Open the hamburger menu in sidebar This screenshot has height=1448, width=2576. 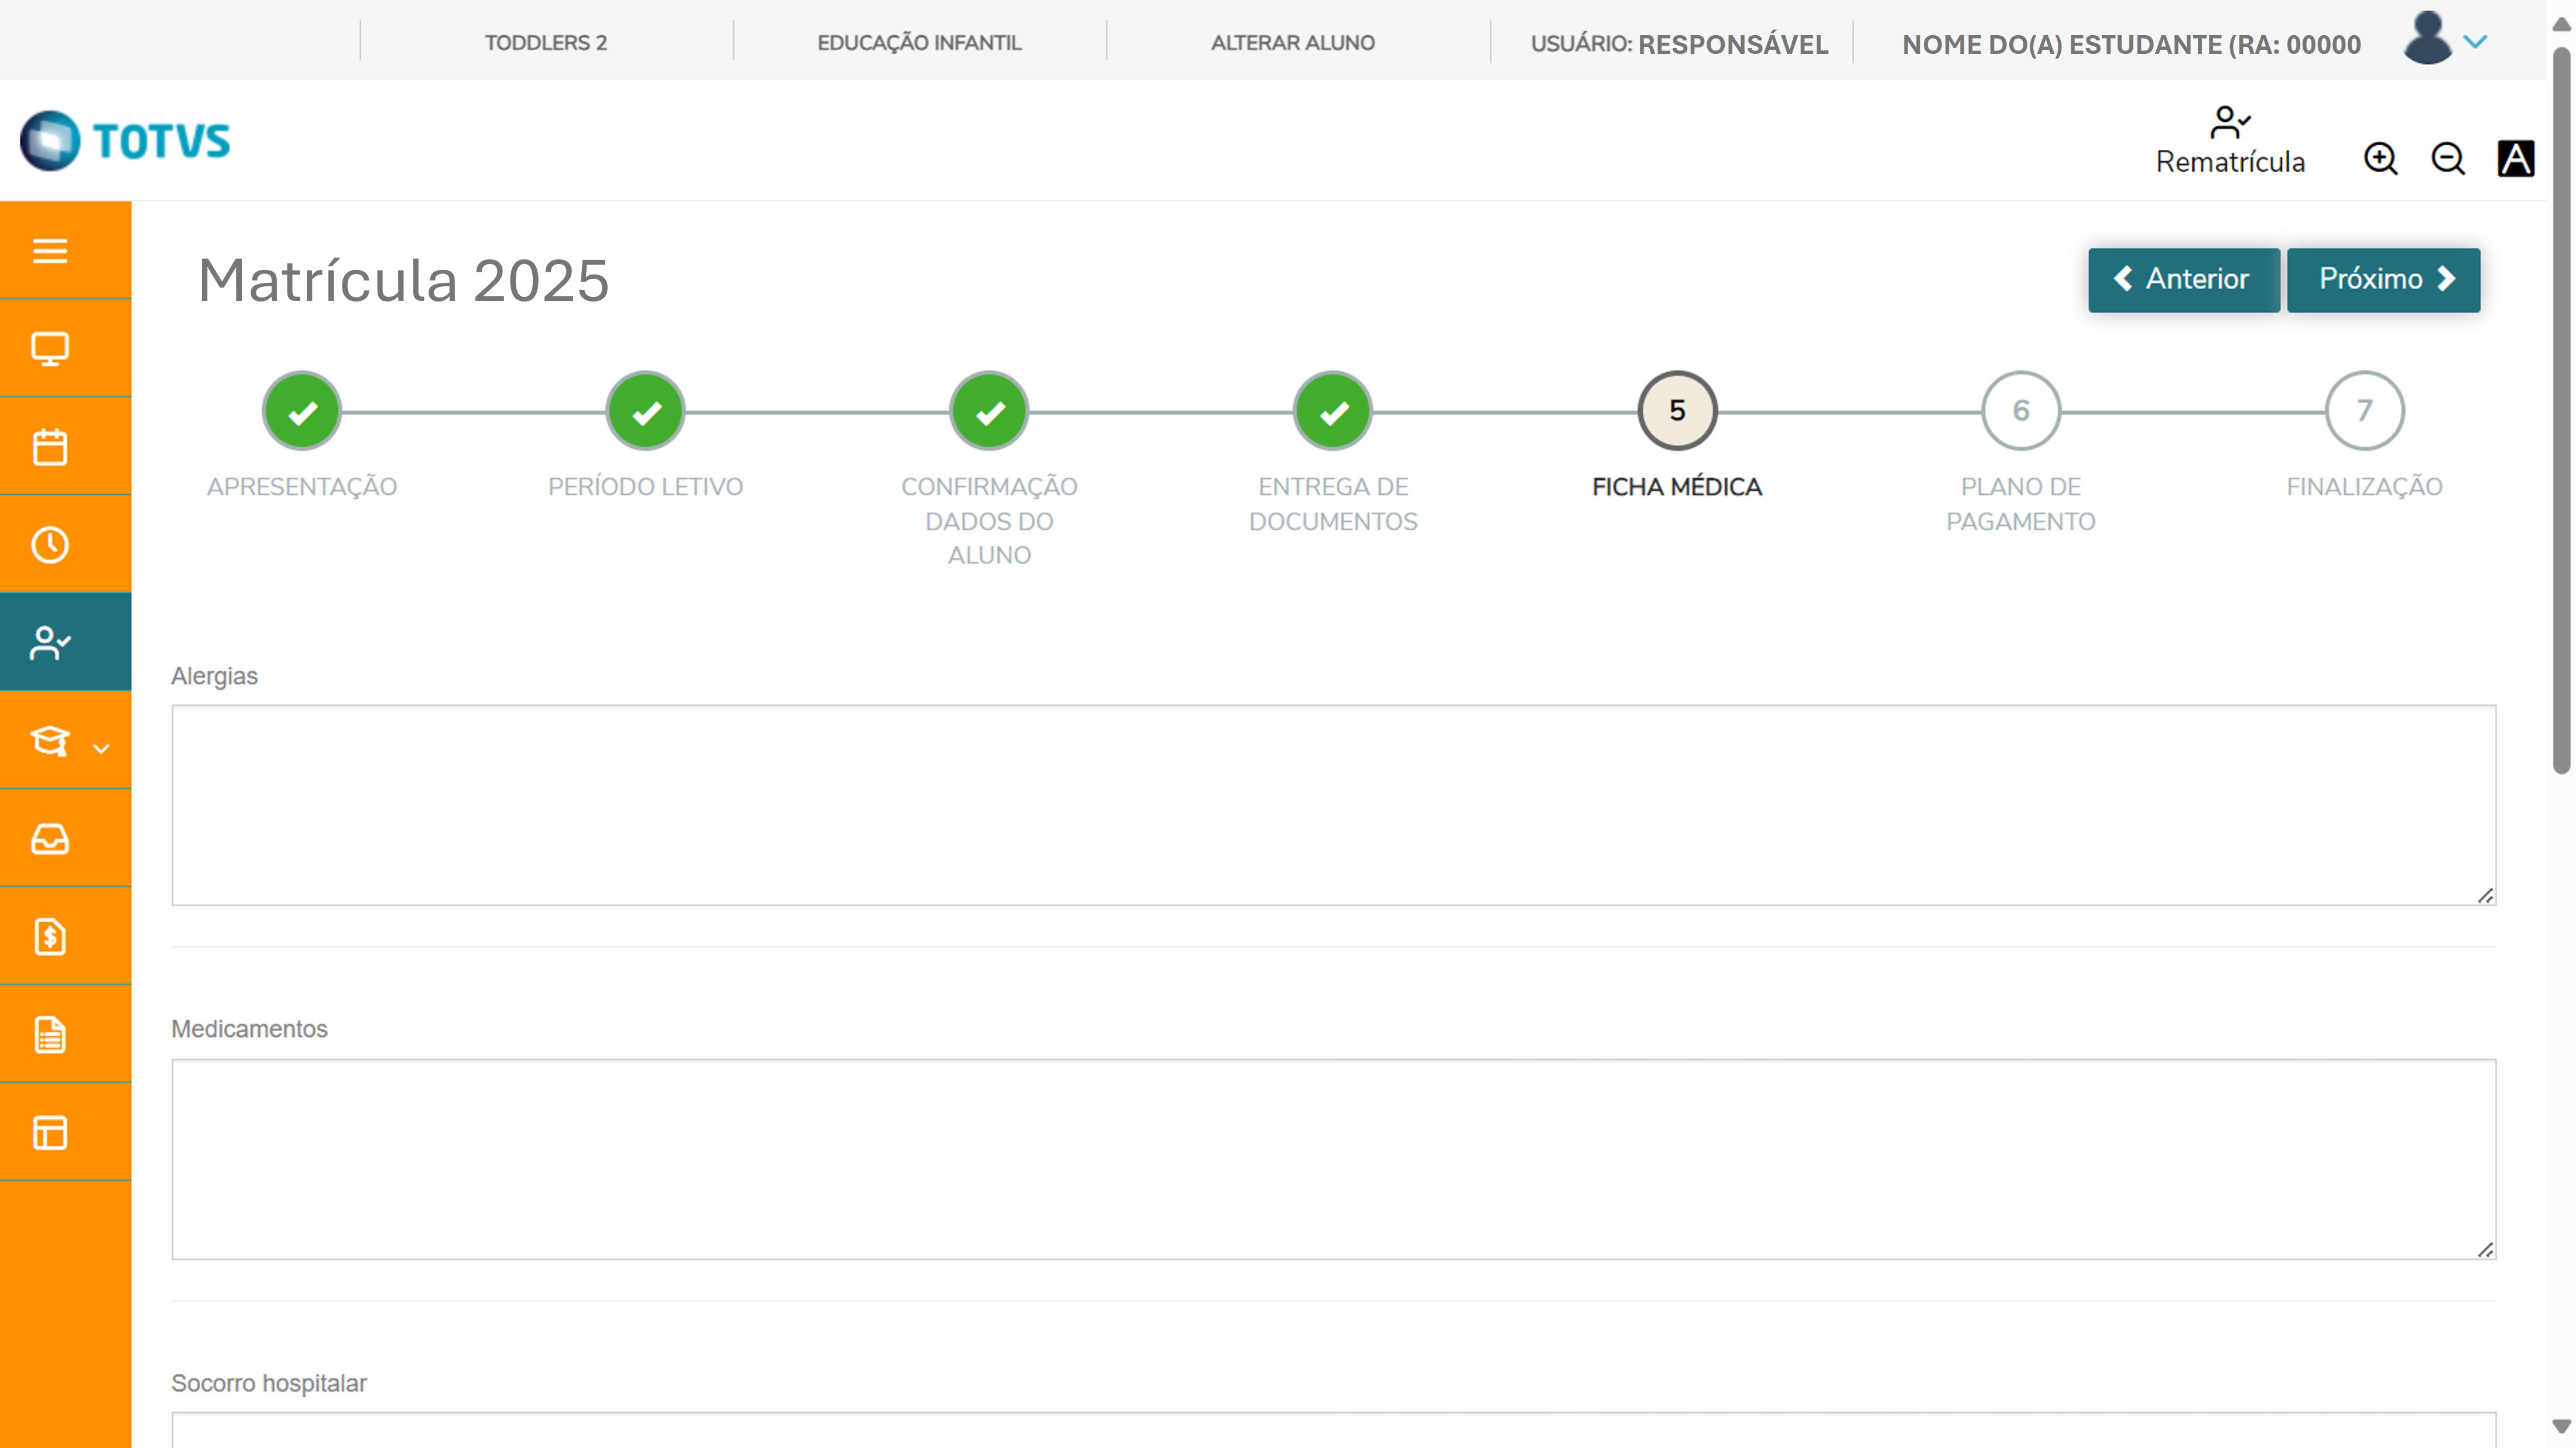click(50, 250)
